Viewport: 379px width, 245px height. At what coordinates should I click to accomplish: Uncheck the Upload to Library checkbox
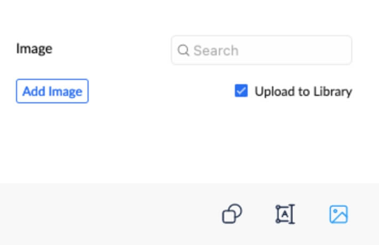coord(241,91)
